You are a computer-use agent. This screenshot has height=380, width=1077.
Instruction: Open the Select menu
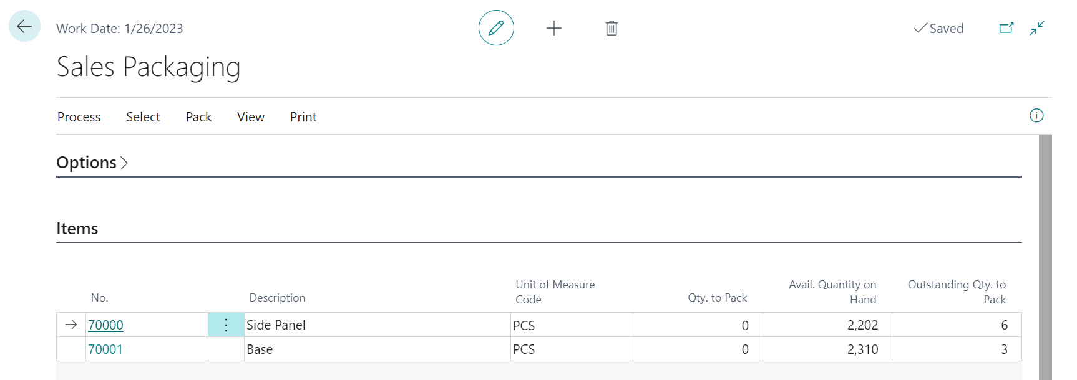click(143, 117)
